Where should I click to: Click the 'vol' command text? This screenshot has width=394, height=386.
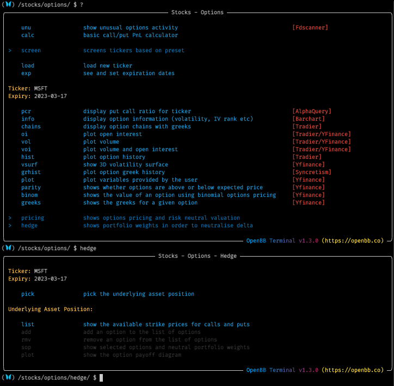(x=26, y=141)
